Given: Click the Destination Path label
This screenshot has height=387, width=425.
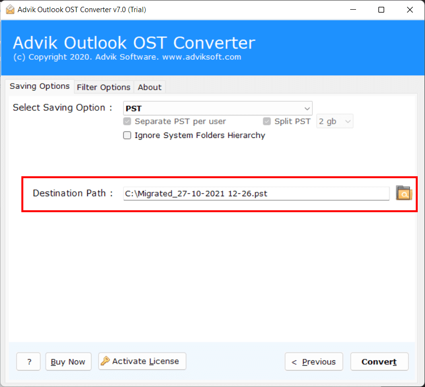Looking at the screenshot, I should click(x=73, y=193).
